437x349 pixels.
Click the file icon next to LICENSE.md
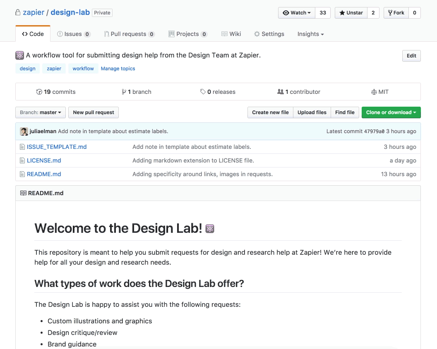tap(22, 160)
